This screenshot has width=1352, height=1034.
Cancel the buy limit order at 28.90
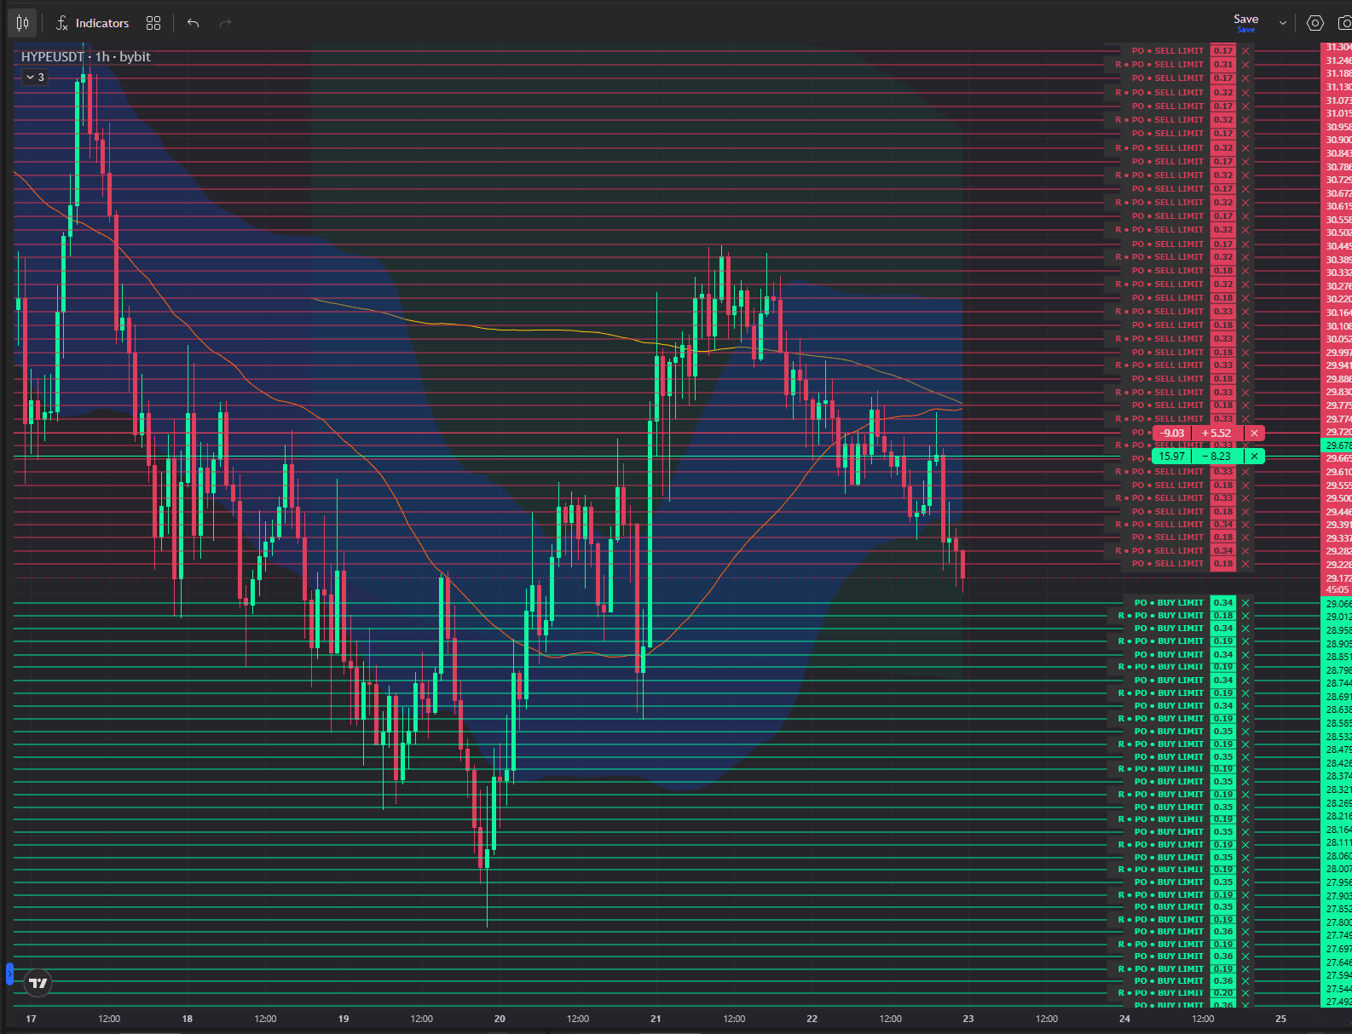[1245, 641]
